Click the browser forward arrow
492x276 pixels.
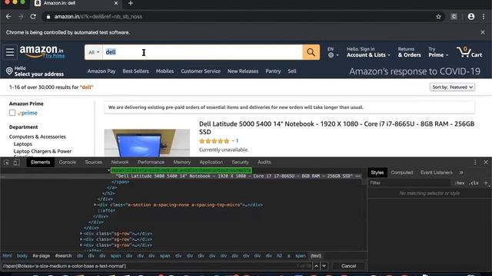pyautogui.click(x=21, y=17)
